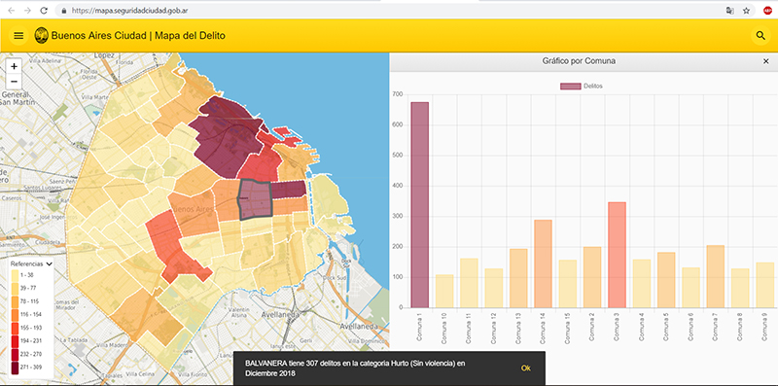778x386 pixels.
Task: Select the Comuna 14 bar
Action: click(x=543, y=263)
